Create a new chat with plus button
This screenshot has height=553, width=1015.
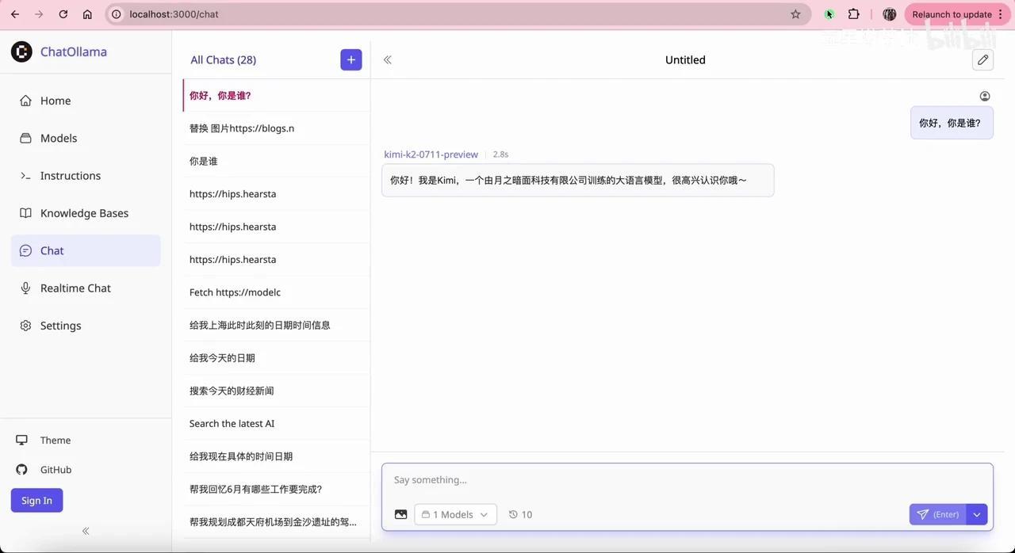(351, 59)
